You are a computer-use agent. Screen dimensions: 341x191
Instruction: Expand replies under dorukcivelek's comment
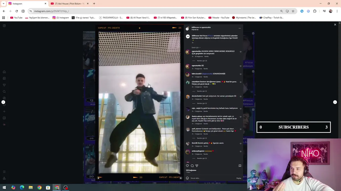(202, 103)
